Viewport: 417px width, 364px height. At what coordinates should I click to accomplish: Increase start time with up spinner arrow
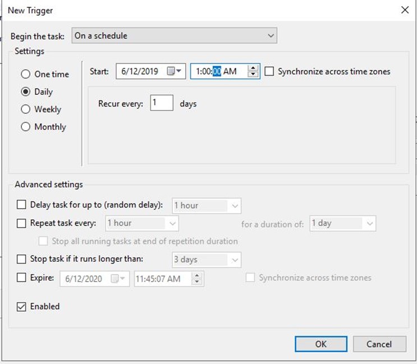coord(253,68)
